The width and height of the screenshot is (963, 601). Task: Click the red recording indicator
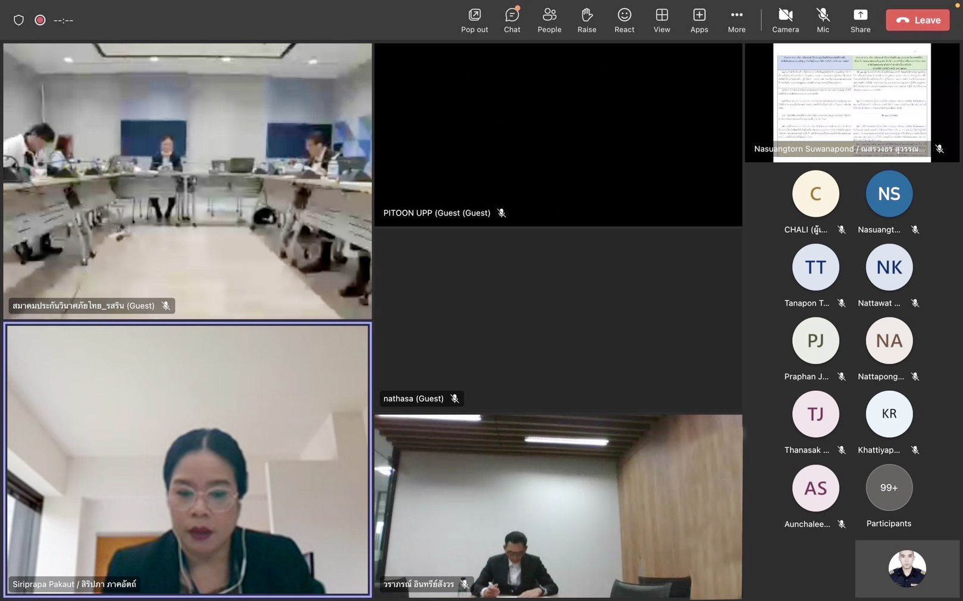tap(40, 20)
